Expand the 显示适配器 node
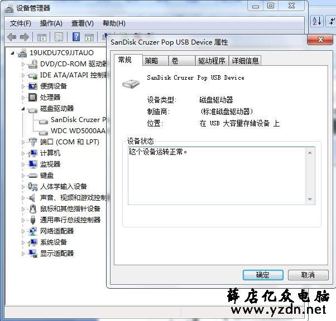The image size is (336, 321). pos(23,254)
